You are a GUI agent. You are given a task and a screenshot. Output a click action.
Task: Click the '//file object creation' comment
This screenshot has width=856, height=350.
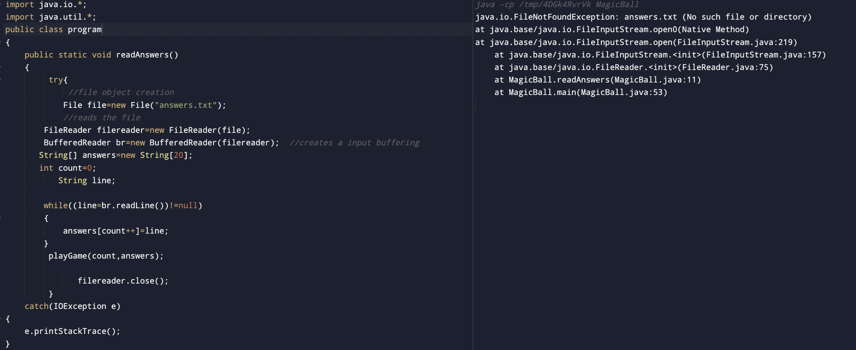121,92
